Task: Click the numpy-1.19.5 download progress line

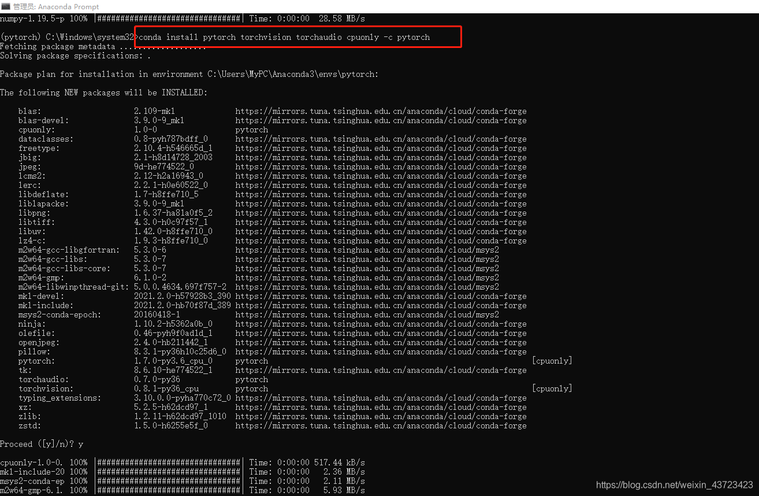Action: click(x=183, y=18)
